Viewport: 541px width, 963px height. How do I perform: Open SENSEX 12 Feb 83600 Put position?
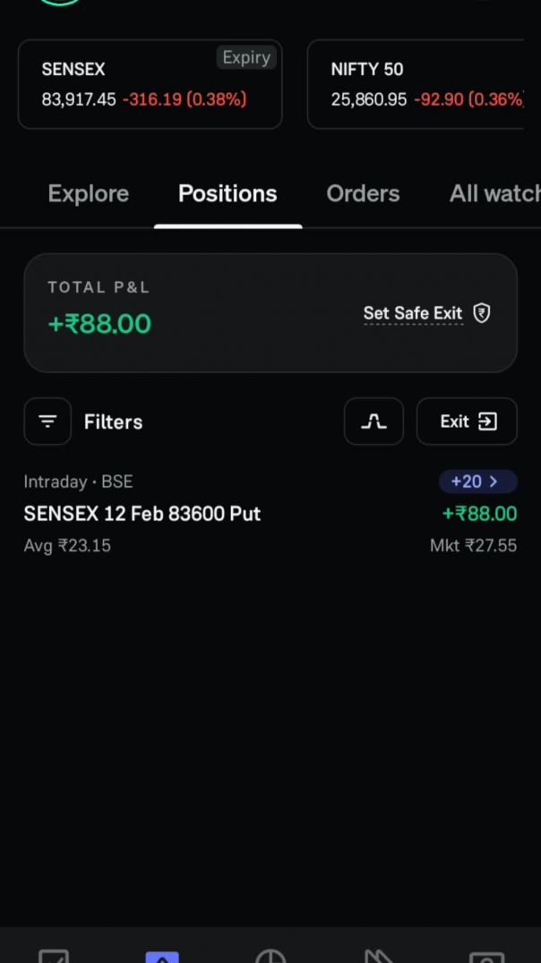[x=142, y=514]
